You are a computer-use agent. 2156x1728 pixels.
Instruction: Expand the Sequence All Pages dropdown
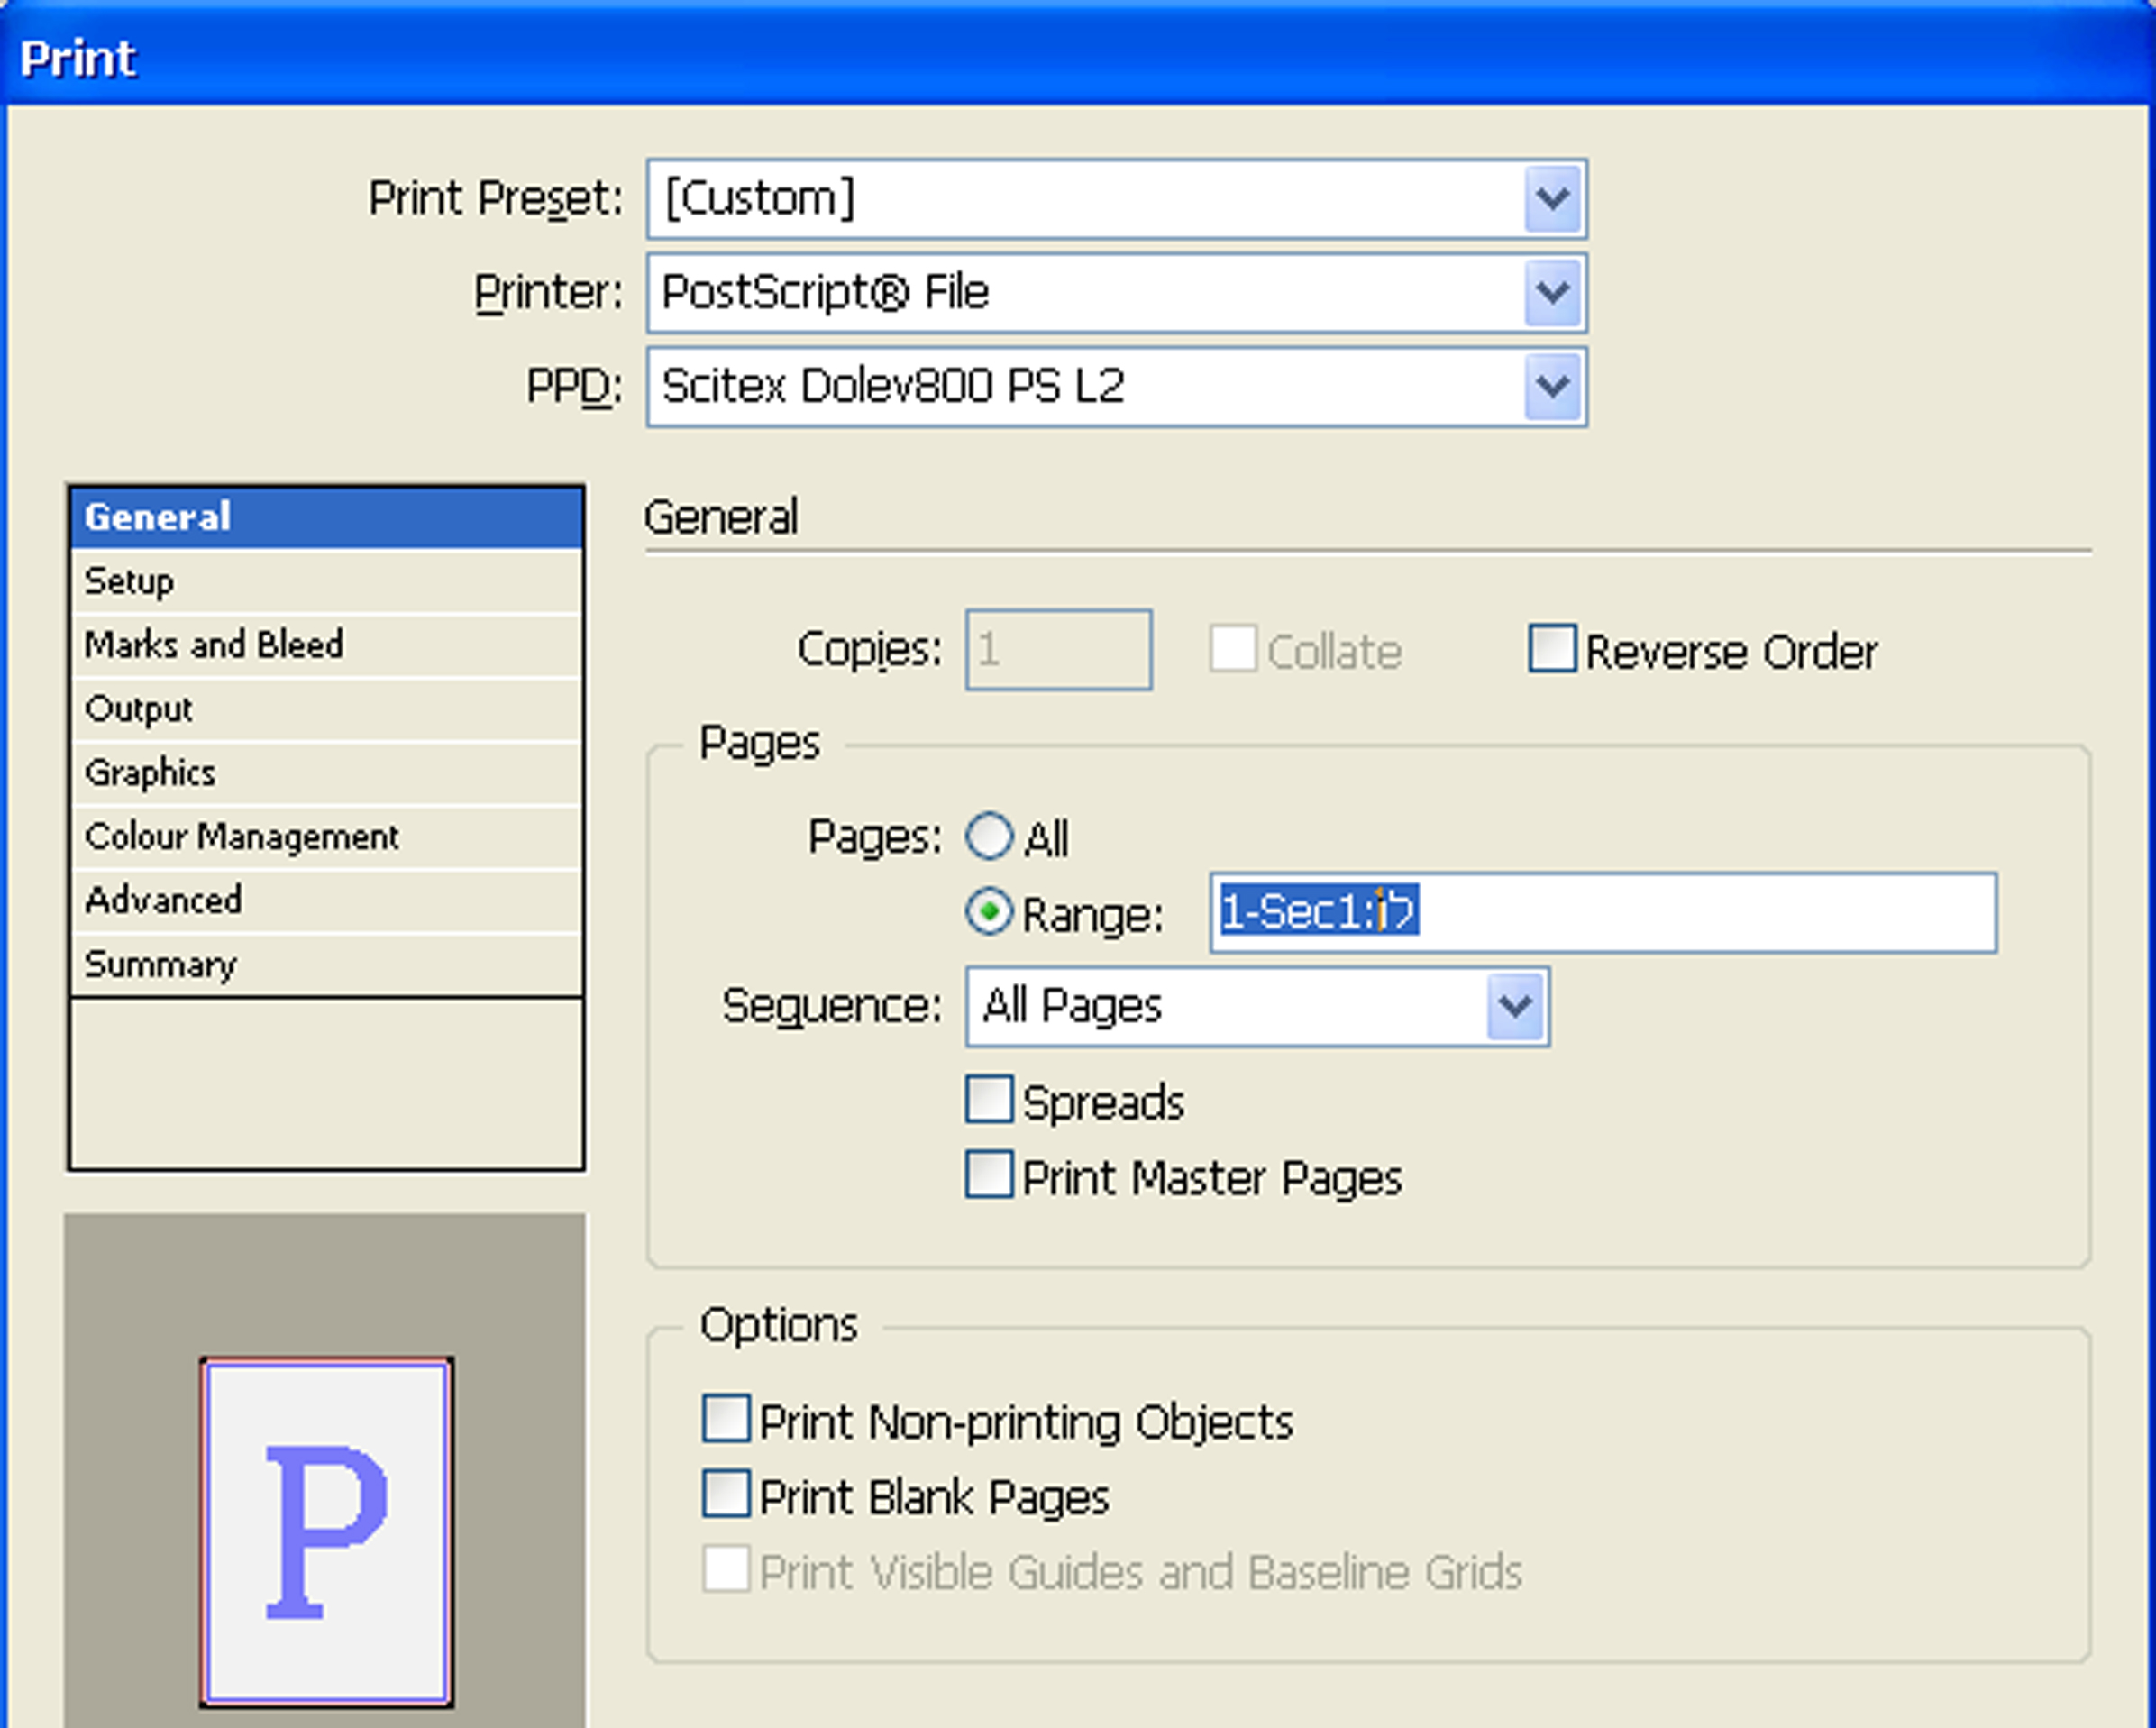pos(1515,1006)
